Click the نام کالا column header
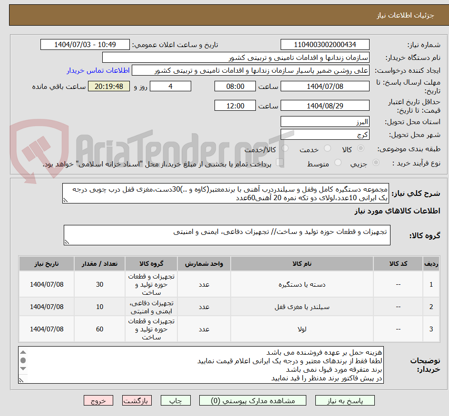Viewport: 449px width, 416px height. [x=302, y=264]
